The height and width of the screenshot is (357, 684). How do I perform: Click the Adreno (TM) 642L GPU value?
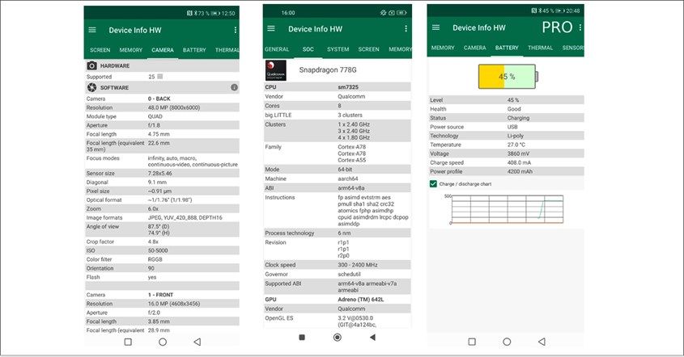point(361,300)
